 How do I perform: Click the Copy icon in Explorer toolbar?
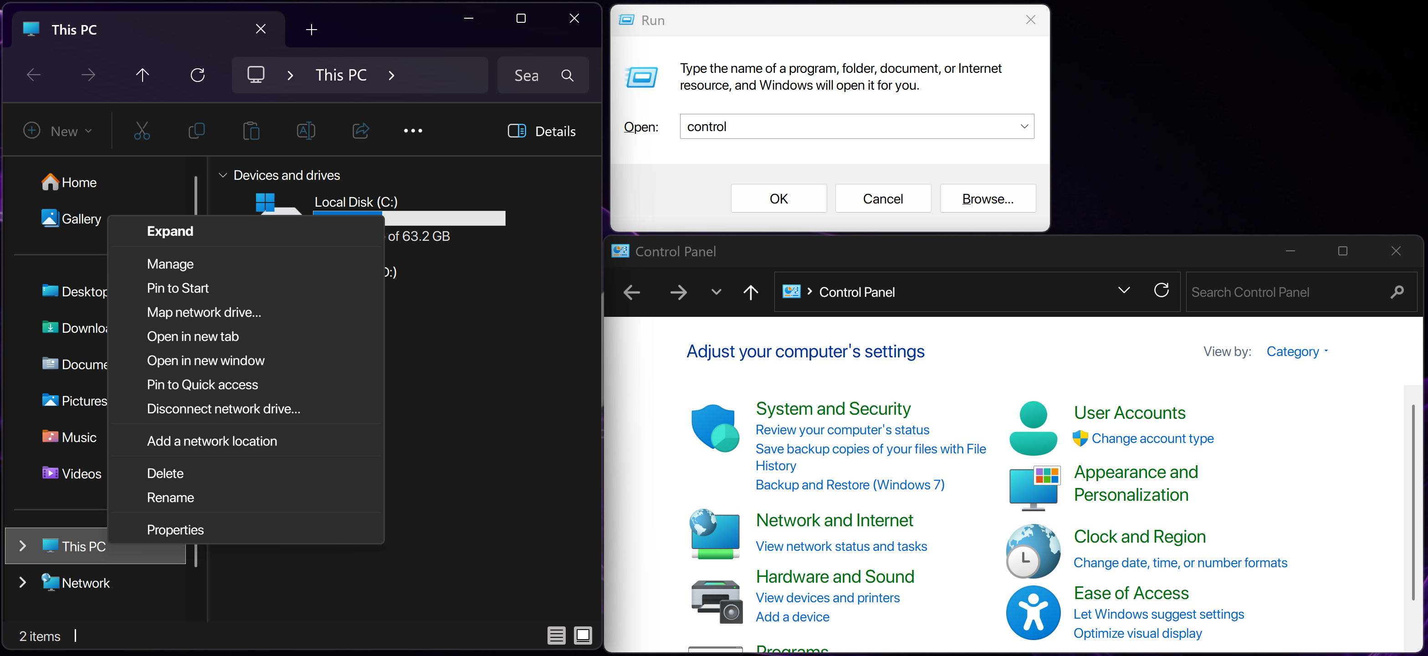coord(196,131)
